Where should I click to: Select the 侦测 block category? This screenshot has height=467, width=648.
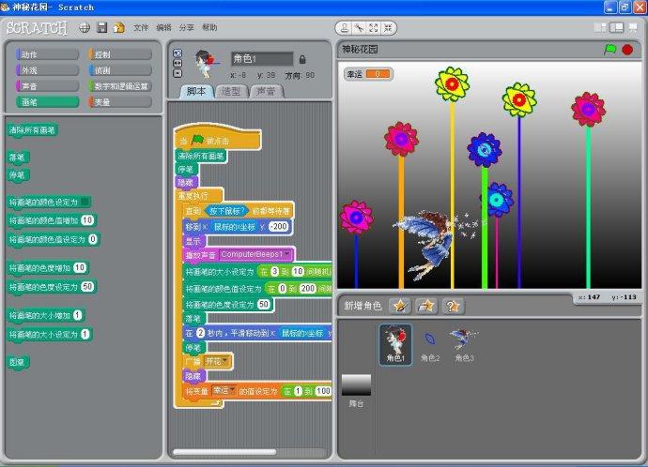120,70
